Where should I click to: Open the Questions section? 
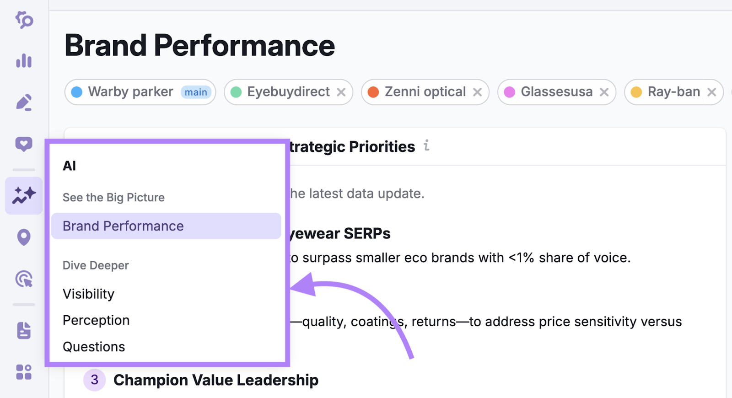pyautogui.click(x=94, y=346)
